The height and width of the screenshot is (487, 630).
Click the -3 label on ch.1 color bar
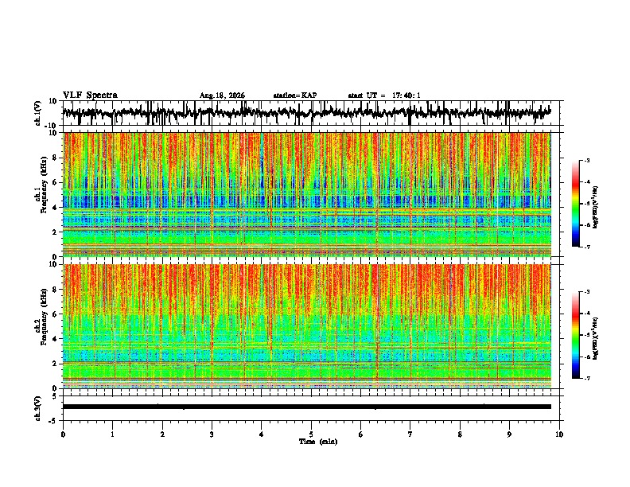tap(586, 161)
